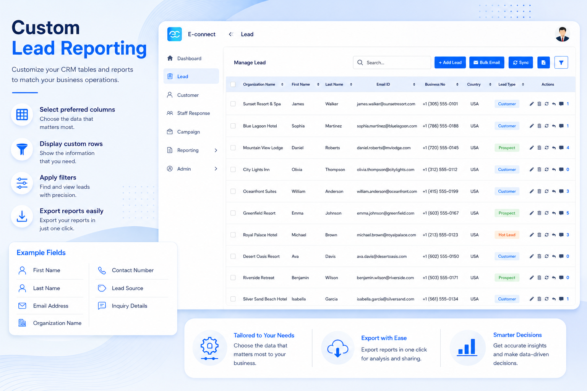This screenshot has height=391, width=587.
Task: Check the Oceanfront Suites row checkbox
Action: click(233, 191)
